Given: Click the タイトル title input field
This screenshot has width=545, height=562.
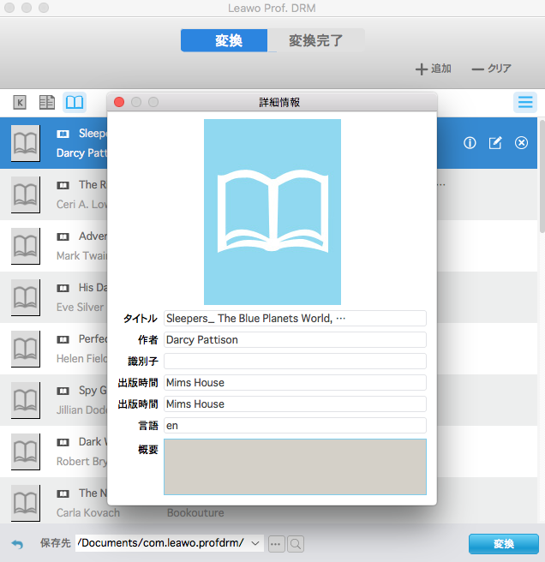Looking at the screenshot, I should 295,319.
